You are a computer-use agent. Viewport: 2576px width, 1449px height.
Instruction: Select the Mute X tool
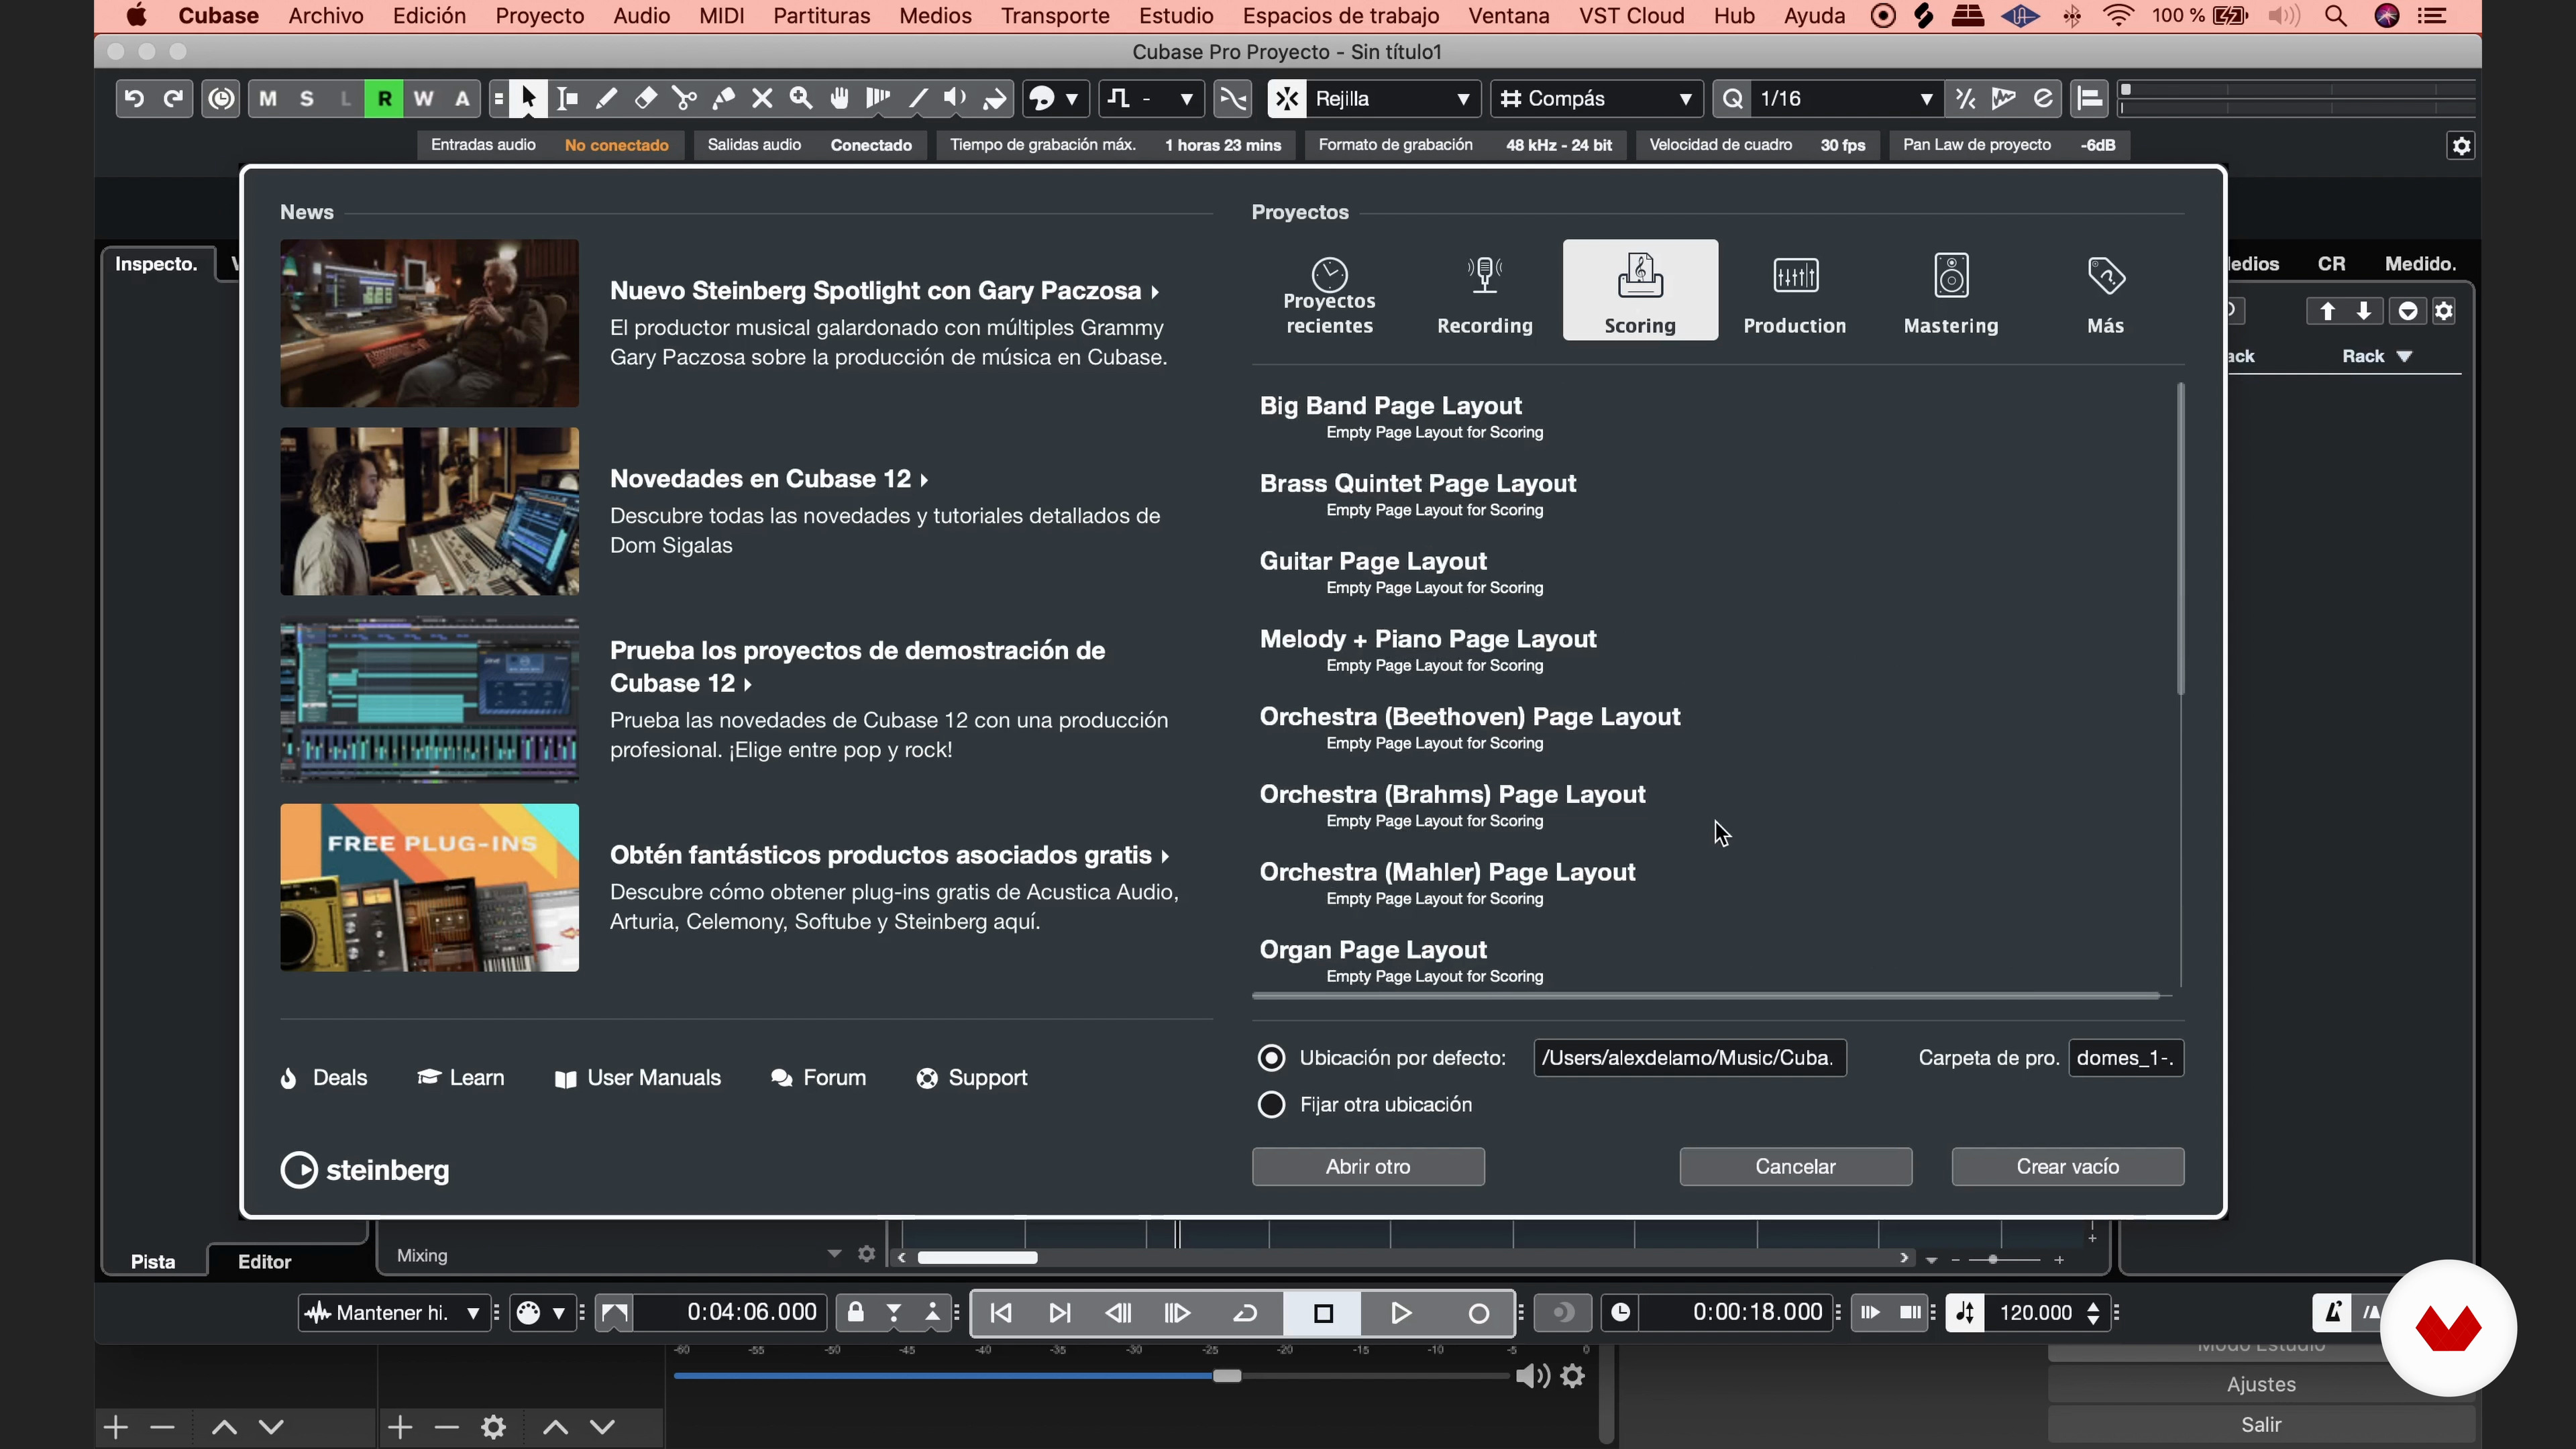[x=762, y=98]
